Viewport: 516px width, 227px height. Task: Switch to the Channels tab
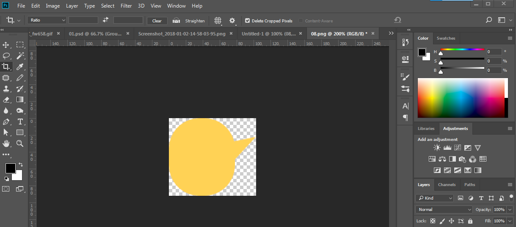point(447,184)
